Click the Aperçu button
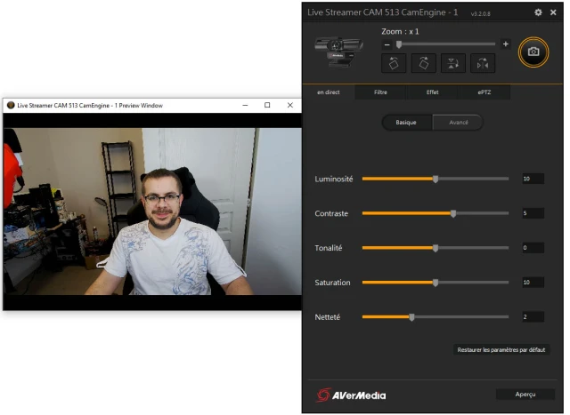Screen dimensions: 570x415 point(525,395)
